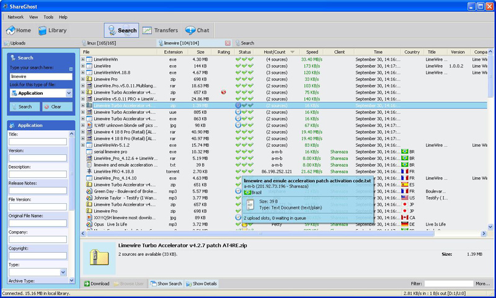Click the jpg icon of XX!!!QSH limewire row
Screen dimensions: 496x298
[89, 217]
